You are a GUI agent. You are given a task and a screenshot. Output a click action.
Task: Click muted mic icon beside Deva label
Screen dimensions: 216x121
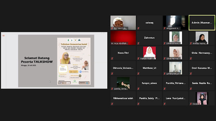[191, 104]
